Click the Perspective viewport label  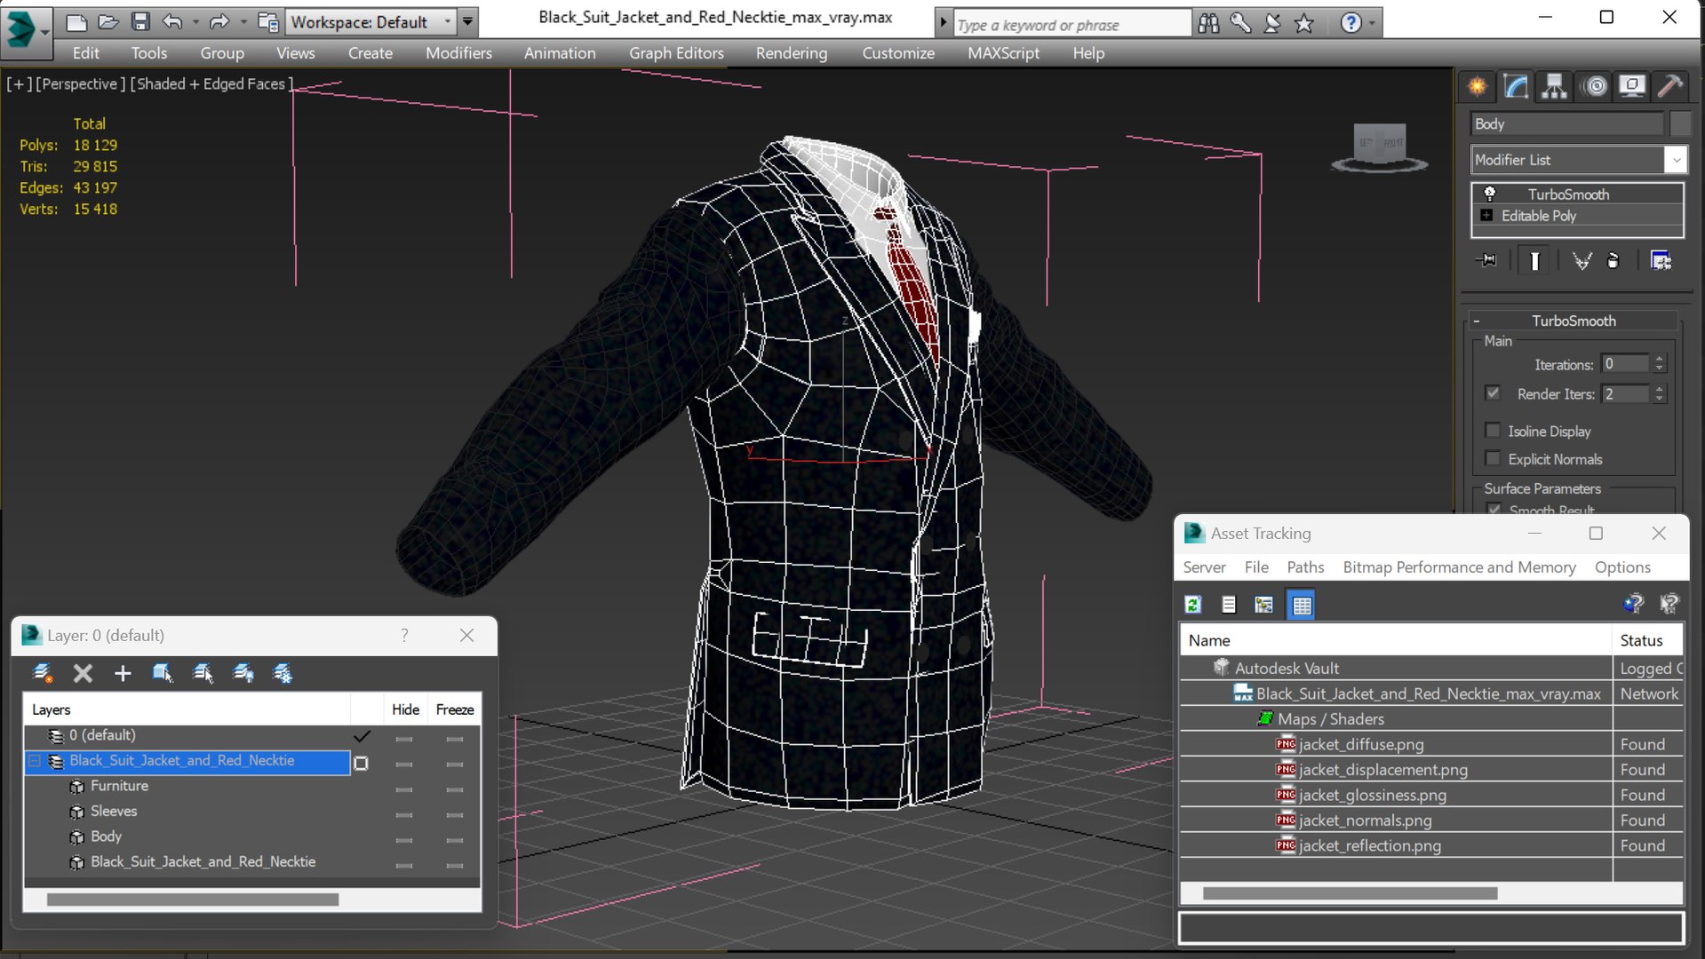pyautogui.click(x=80, y=83)
